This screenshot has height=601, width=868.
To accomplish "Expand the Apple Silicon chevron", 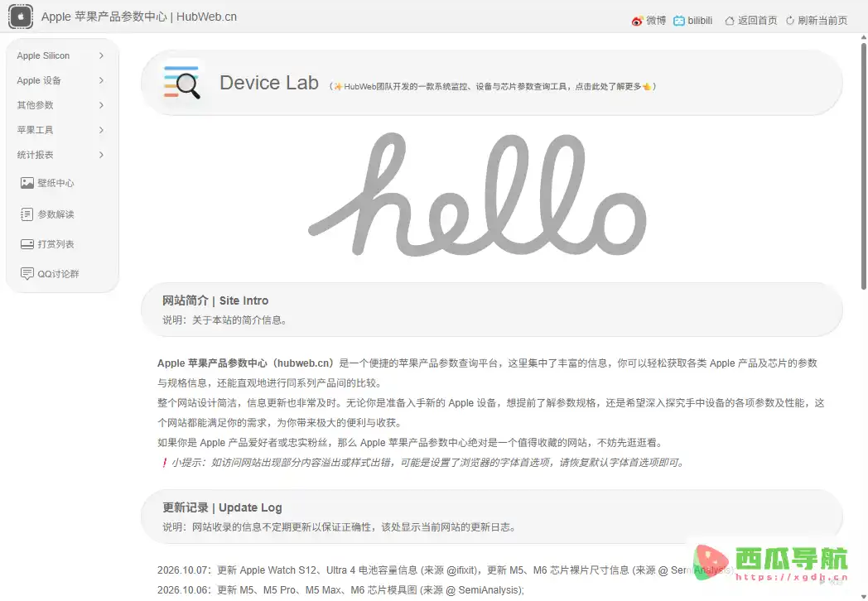I will pyautogui.click(x=101, y=55).
